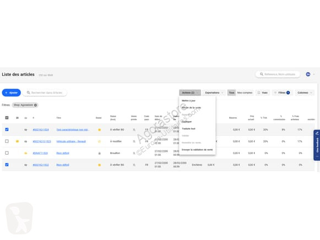
Task: Uncheck the first article row checkbox
Action: (7, 129)
